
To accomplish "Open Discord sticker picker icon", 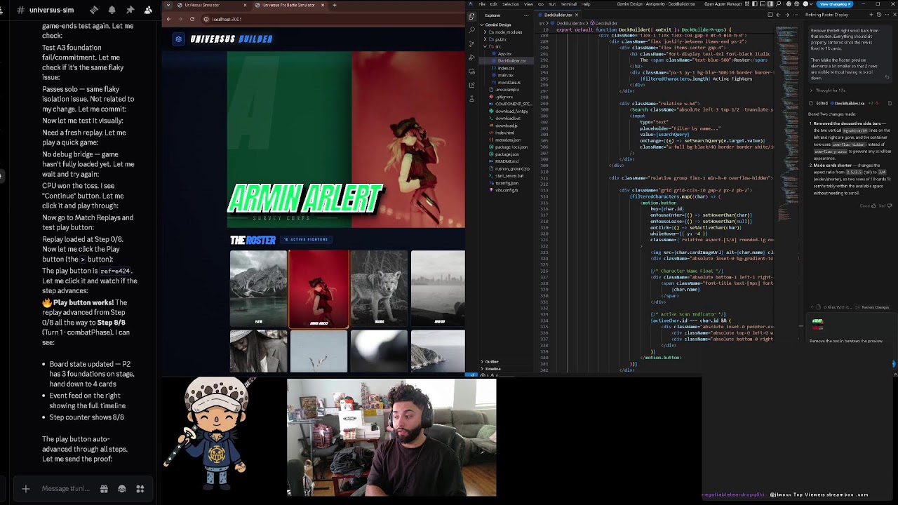I will pyautogui.click(x=122, y=489).
